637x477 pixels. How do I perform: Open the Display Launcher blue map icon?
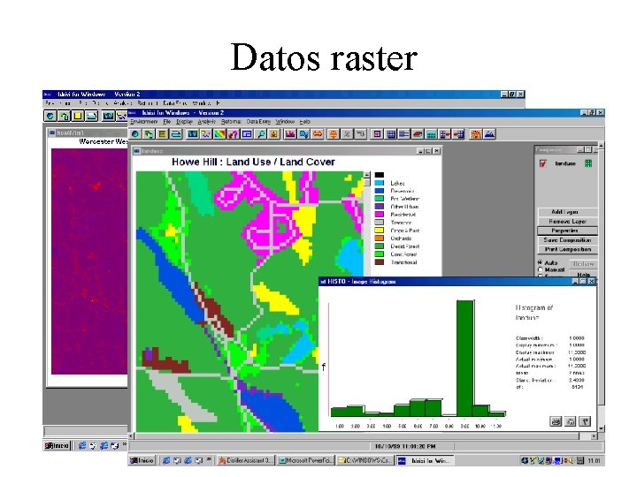193,134
